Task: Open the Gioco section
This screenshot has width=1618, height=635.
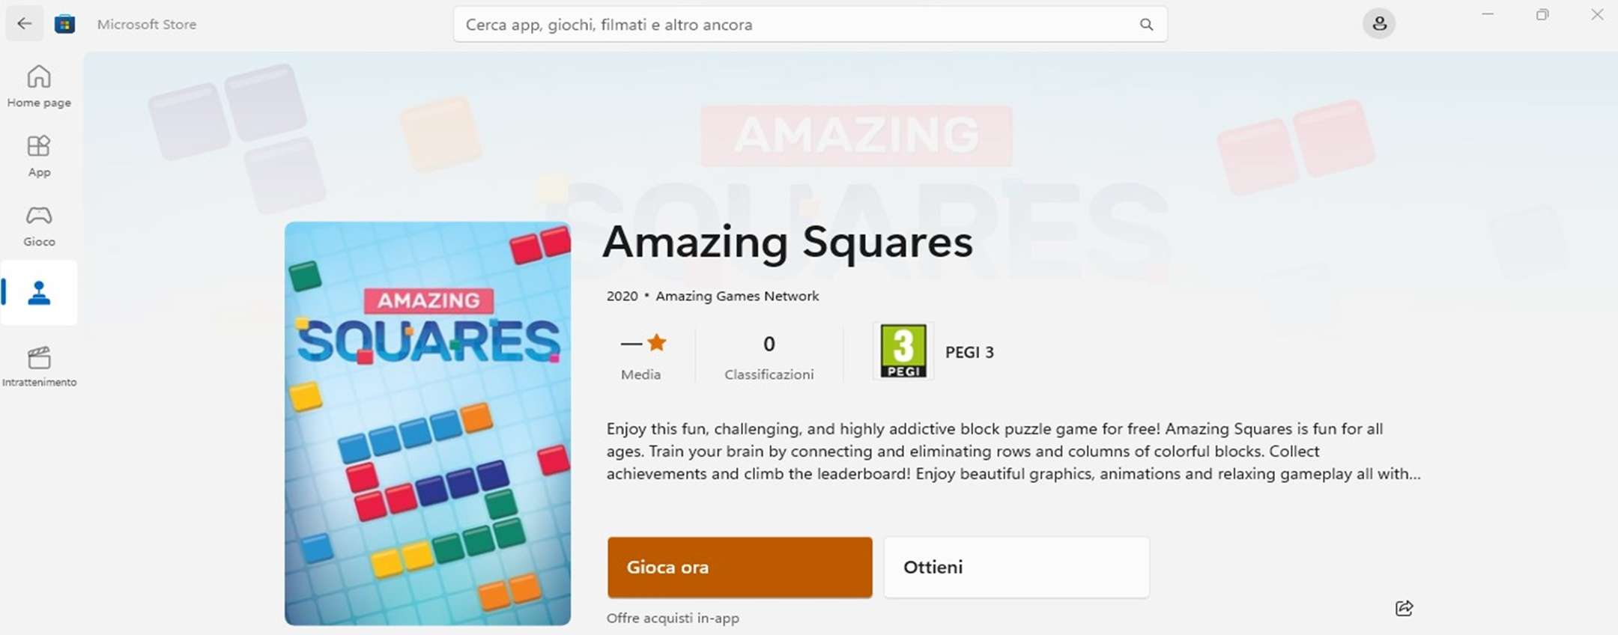Action: (x=38, y=224)
